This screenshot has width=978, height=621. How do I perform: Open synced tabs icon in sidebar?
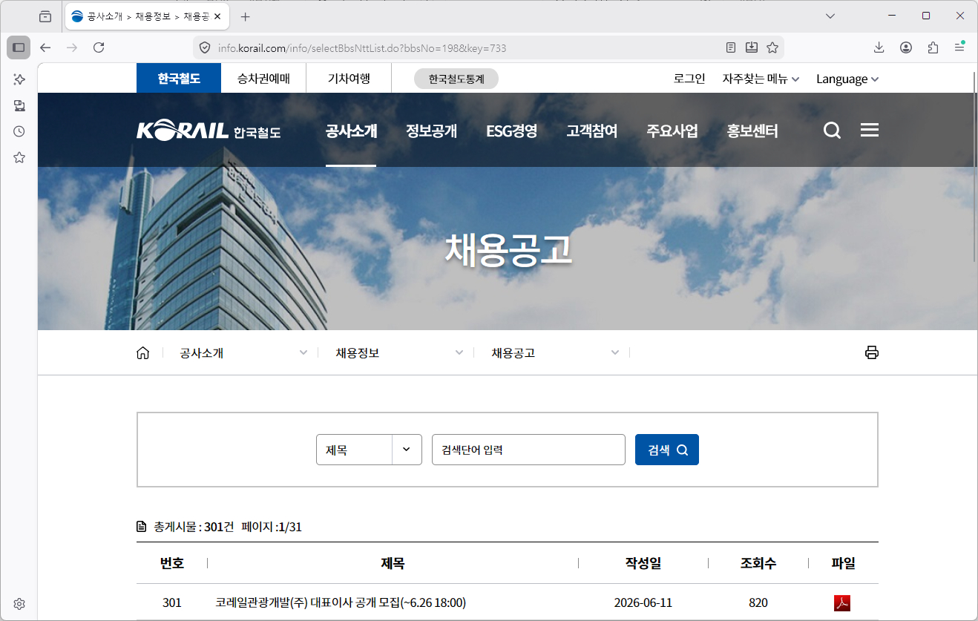coord(19,105)
